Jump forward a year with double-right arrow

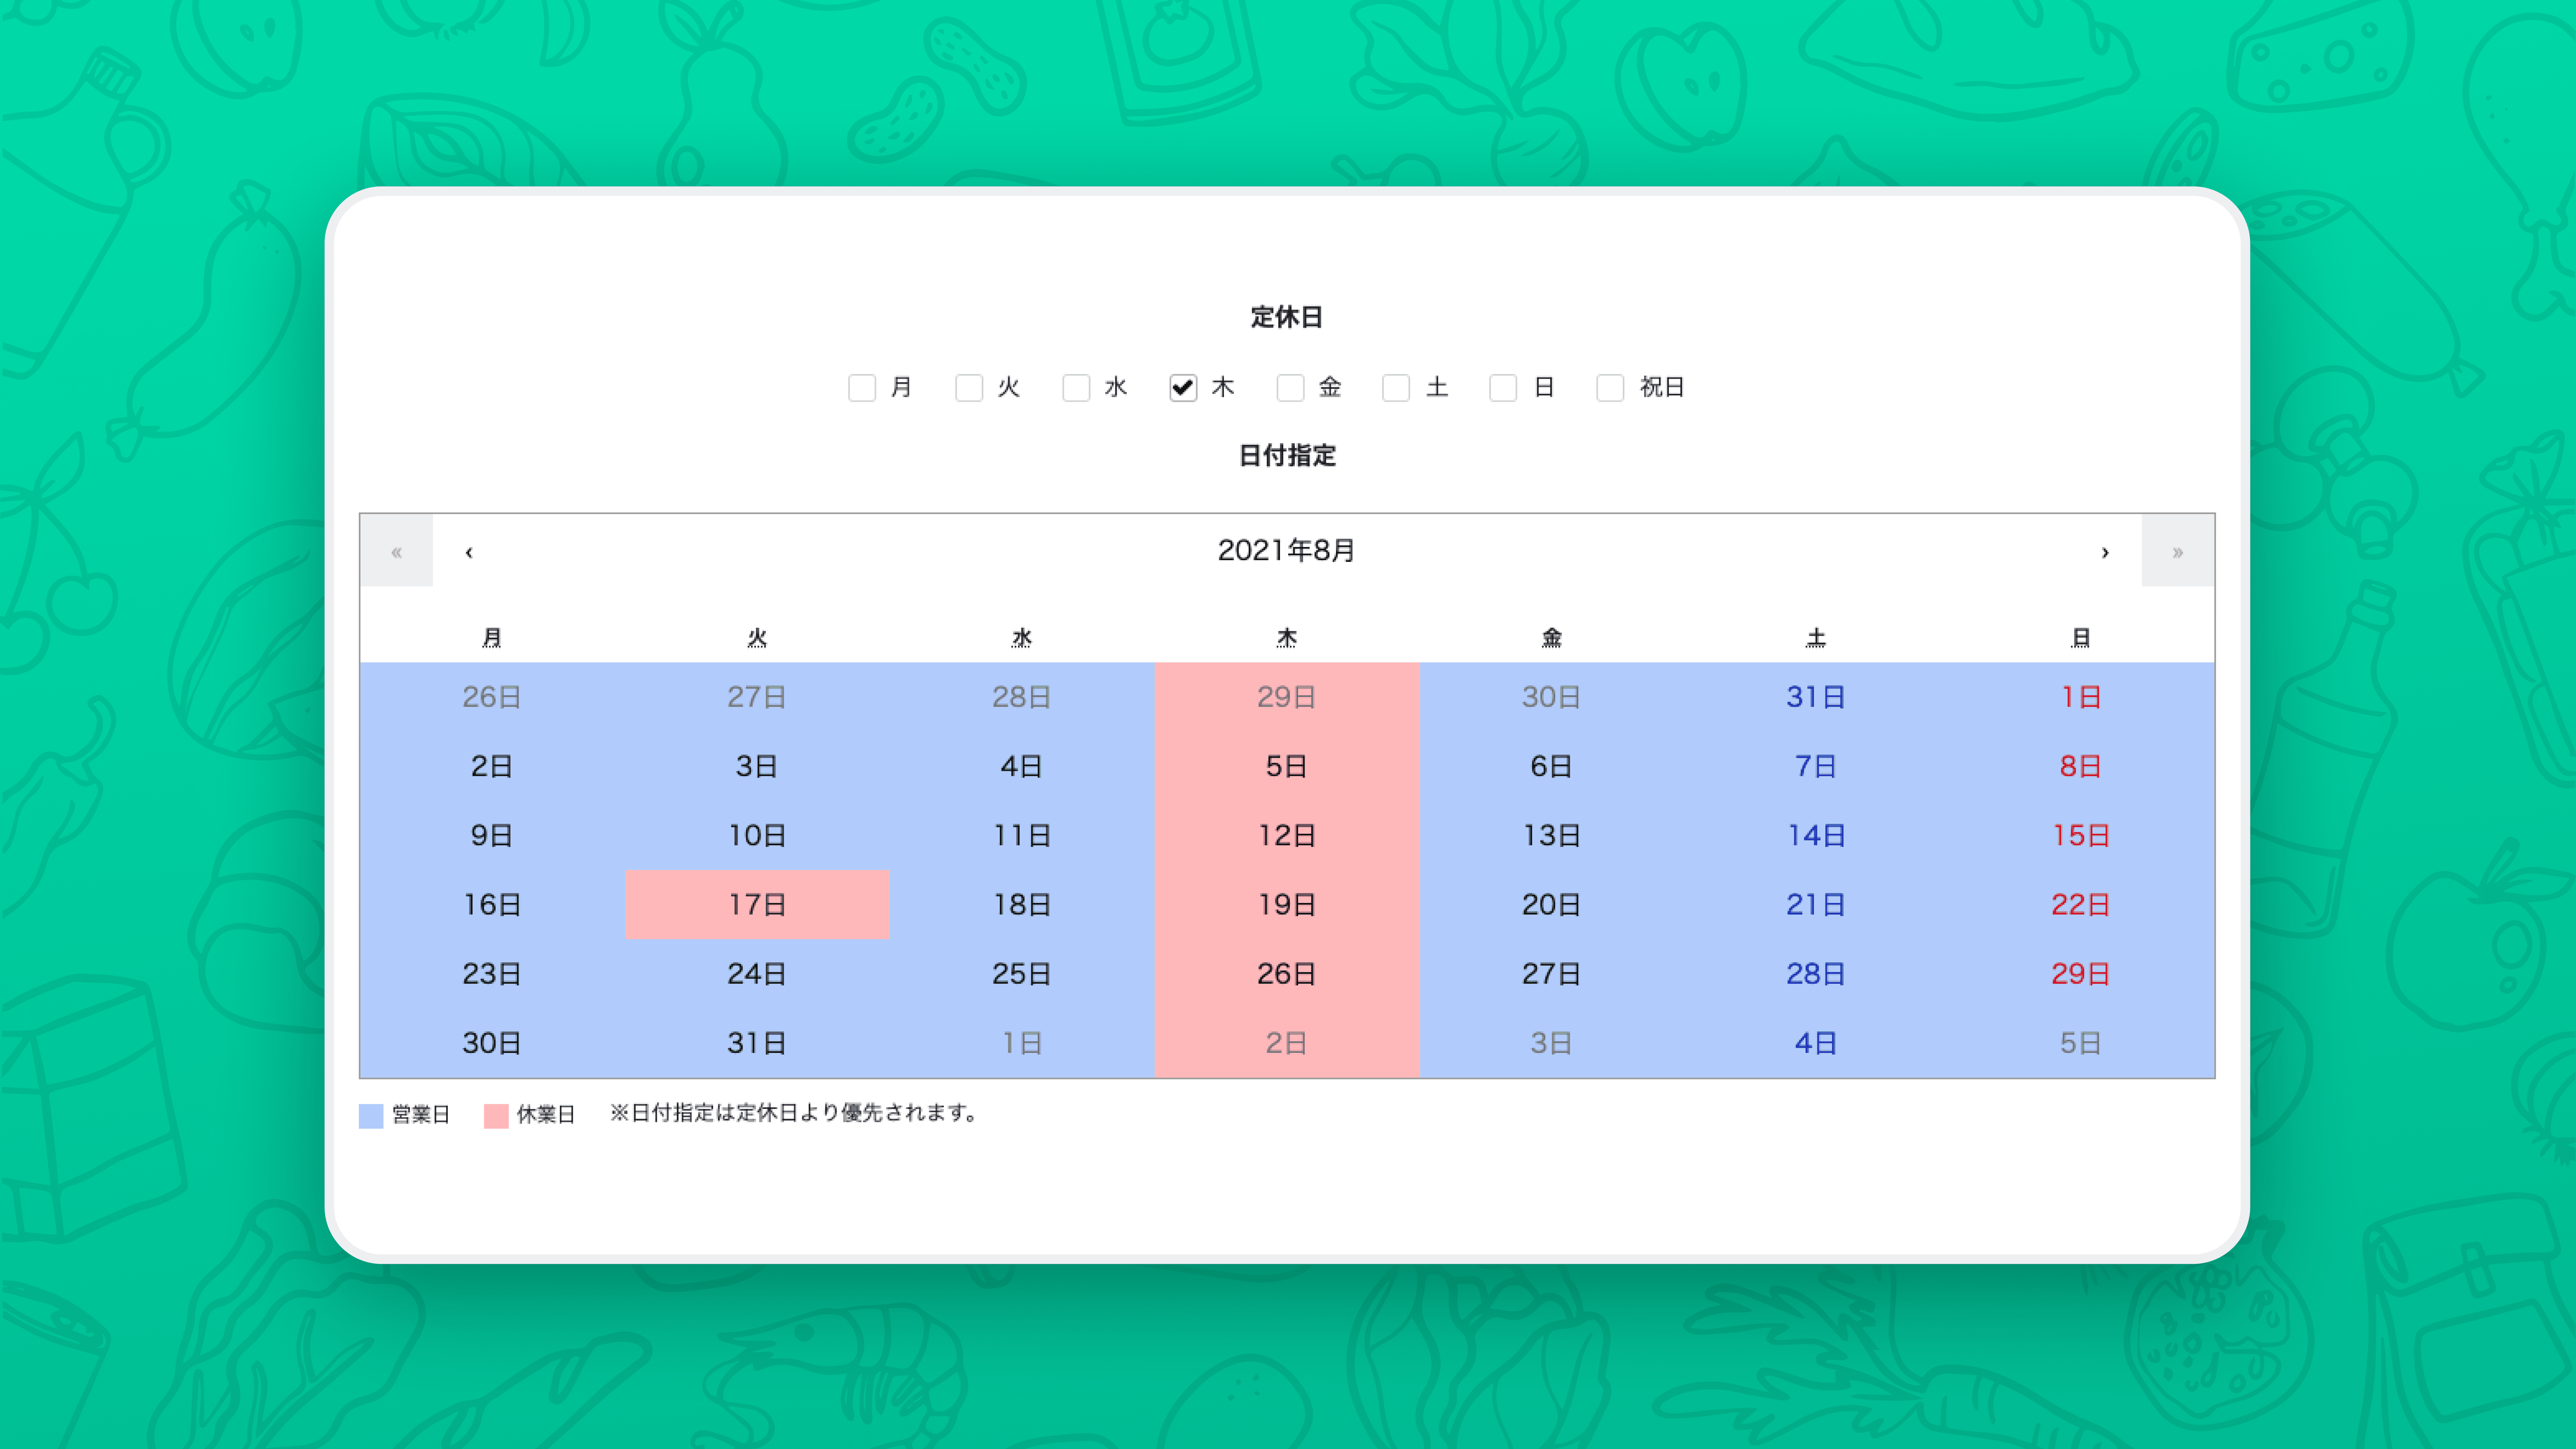[x=2178, y=552]
